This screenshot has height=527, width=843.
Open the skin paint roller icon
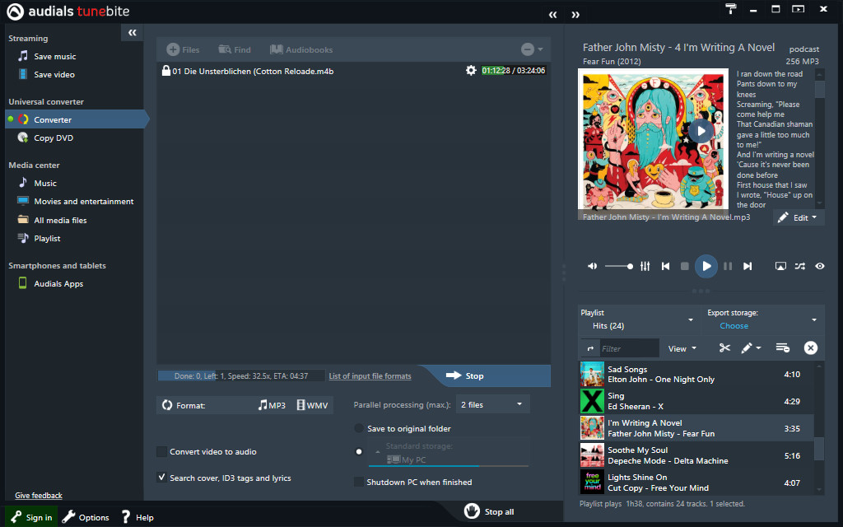[731, 8]
